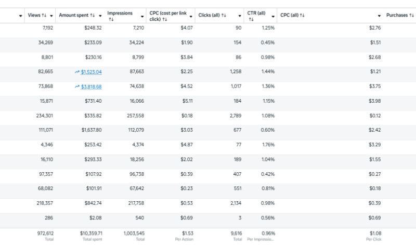
Task: Click the Amount spent sort arrows
Action: pyautogui.click(x=92, y=16)
